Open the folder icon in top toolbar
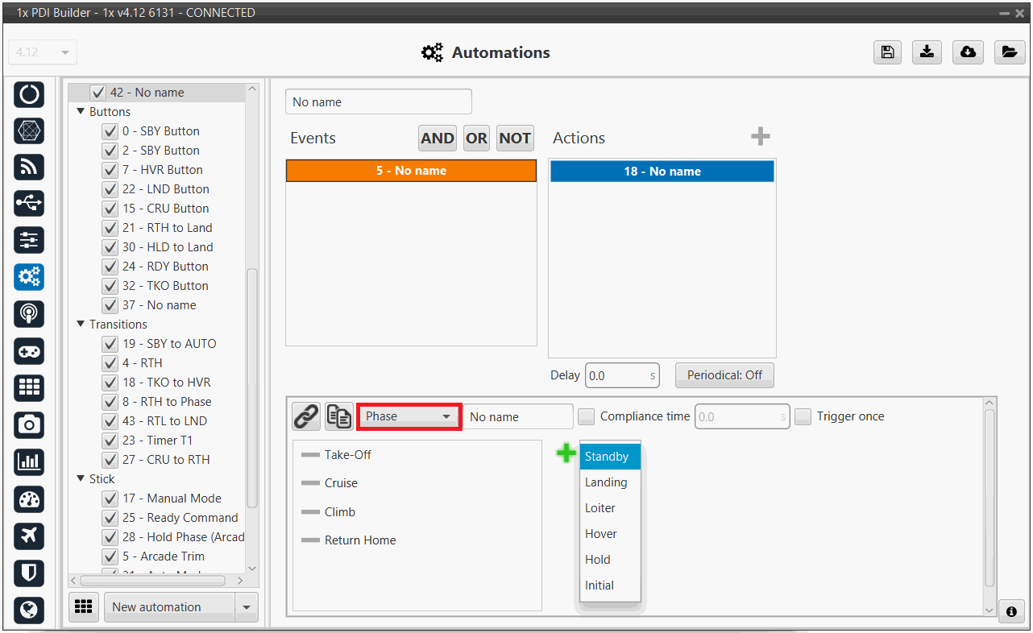1033x633 pixels. [1009, 52]
